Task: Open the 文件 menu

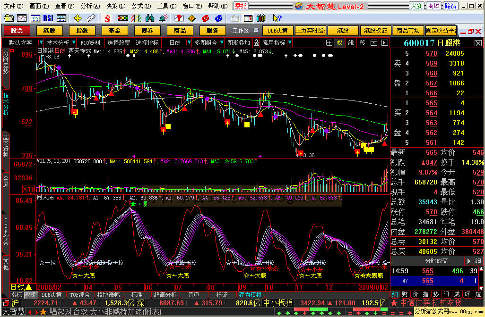Action: 13,6
